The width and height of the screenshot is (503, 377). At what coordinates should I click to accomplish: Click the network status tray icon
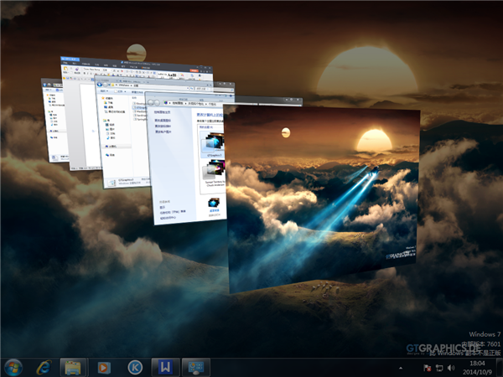(438, 367)
